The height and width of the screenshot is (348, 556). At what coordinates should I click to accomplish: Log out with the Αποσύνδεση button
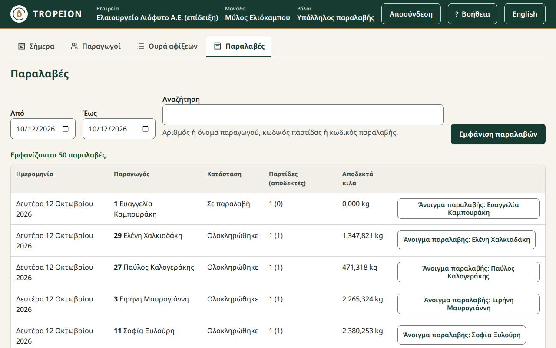click(x=411, y=14)
